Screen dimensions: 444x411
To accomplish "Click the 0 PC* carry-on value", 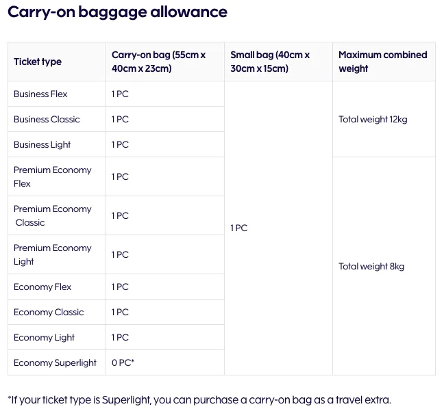I will [x=123, y=362].
